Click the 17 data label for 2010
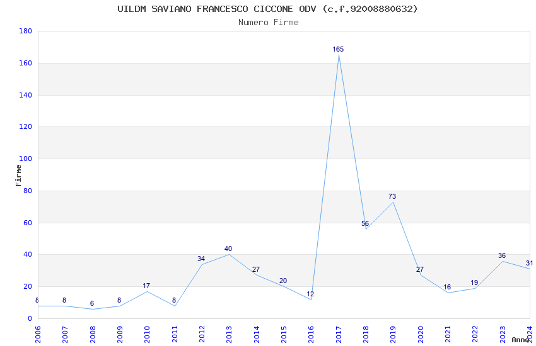536x346 pixels. (146, 286)
